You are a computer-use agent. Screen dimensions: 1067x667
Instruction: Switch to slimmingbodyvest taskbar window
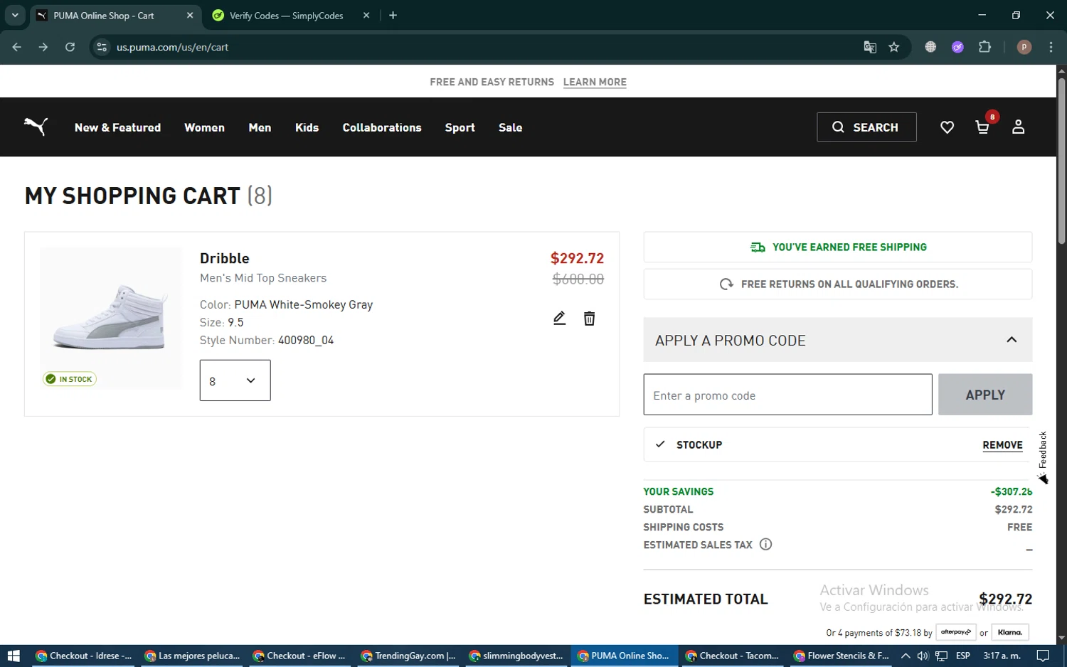tap(516, 656)
